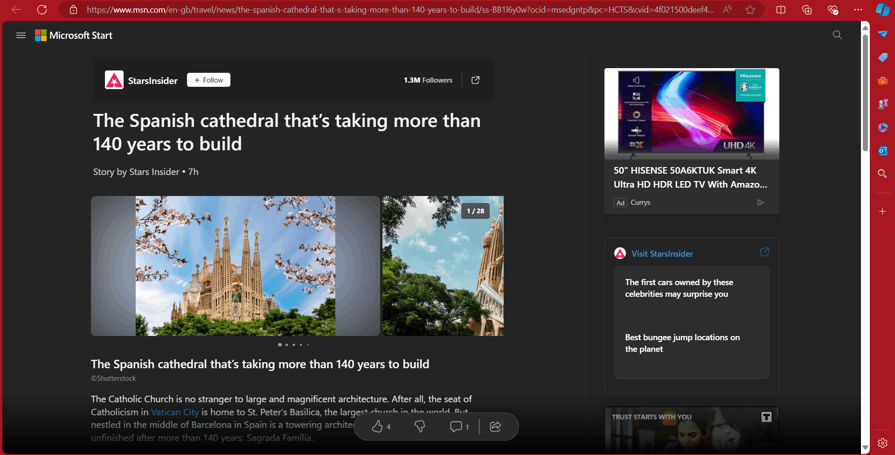The image size is (895, 455).
Task: Activate the Read aloud icon in address bar
Action: [x=727, y=9]
